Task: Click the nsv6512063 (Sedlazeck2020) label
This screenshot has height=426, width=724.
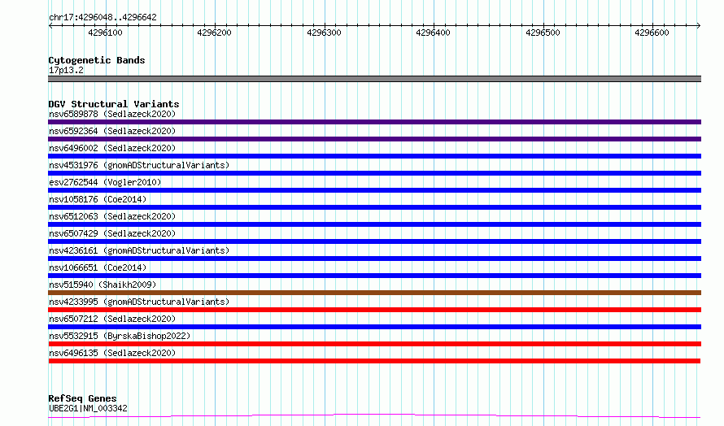Action: [112, 216]
